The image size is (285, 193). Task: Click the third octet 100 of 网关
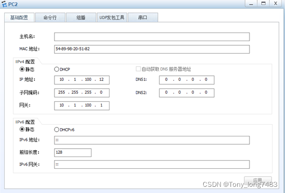(x=88, y=106)
